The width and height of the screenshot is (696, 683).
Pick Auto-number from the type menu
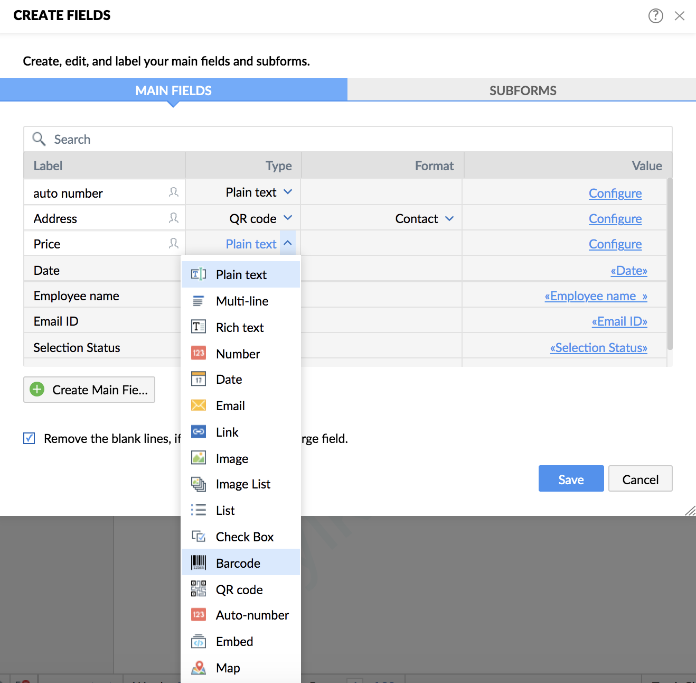pos(241,615)
